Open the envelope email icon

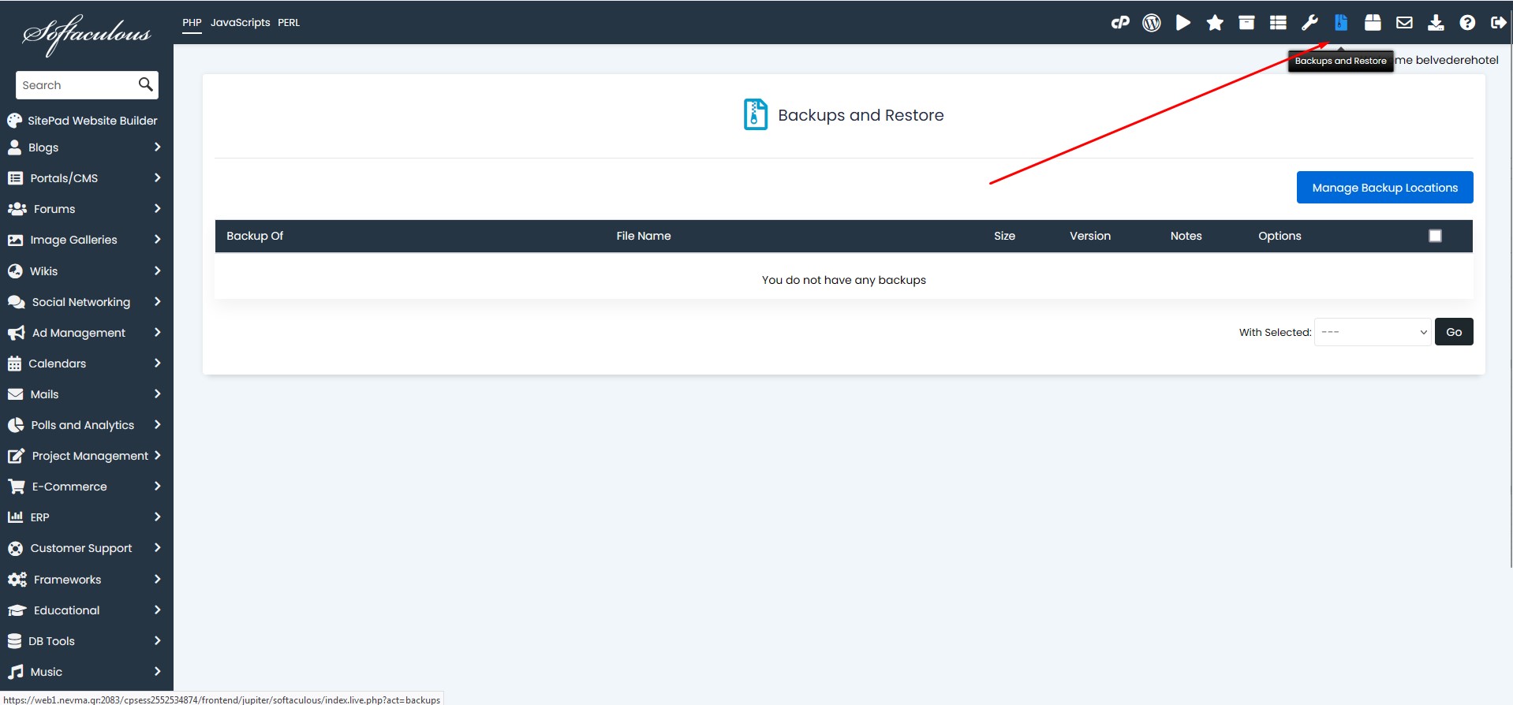tap(1404, 23)
